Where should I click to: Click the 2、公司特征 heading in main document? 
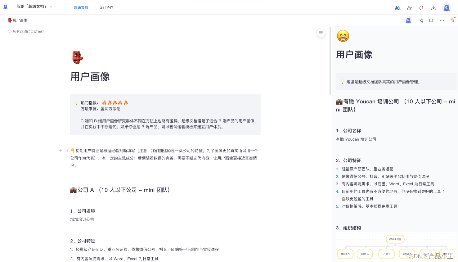(x=83, y=241)
